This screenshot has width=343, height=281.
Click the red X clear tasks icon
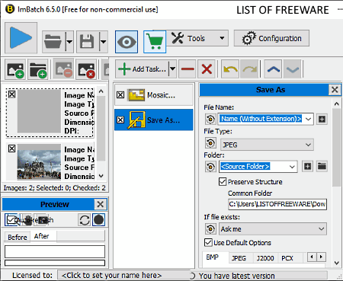point(207,69)
